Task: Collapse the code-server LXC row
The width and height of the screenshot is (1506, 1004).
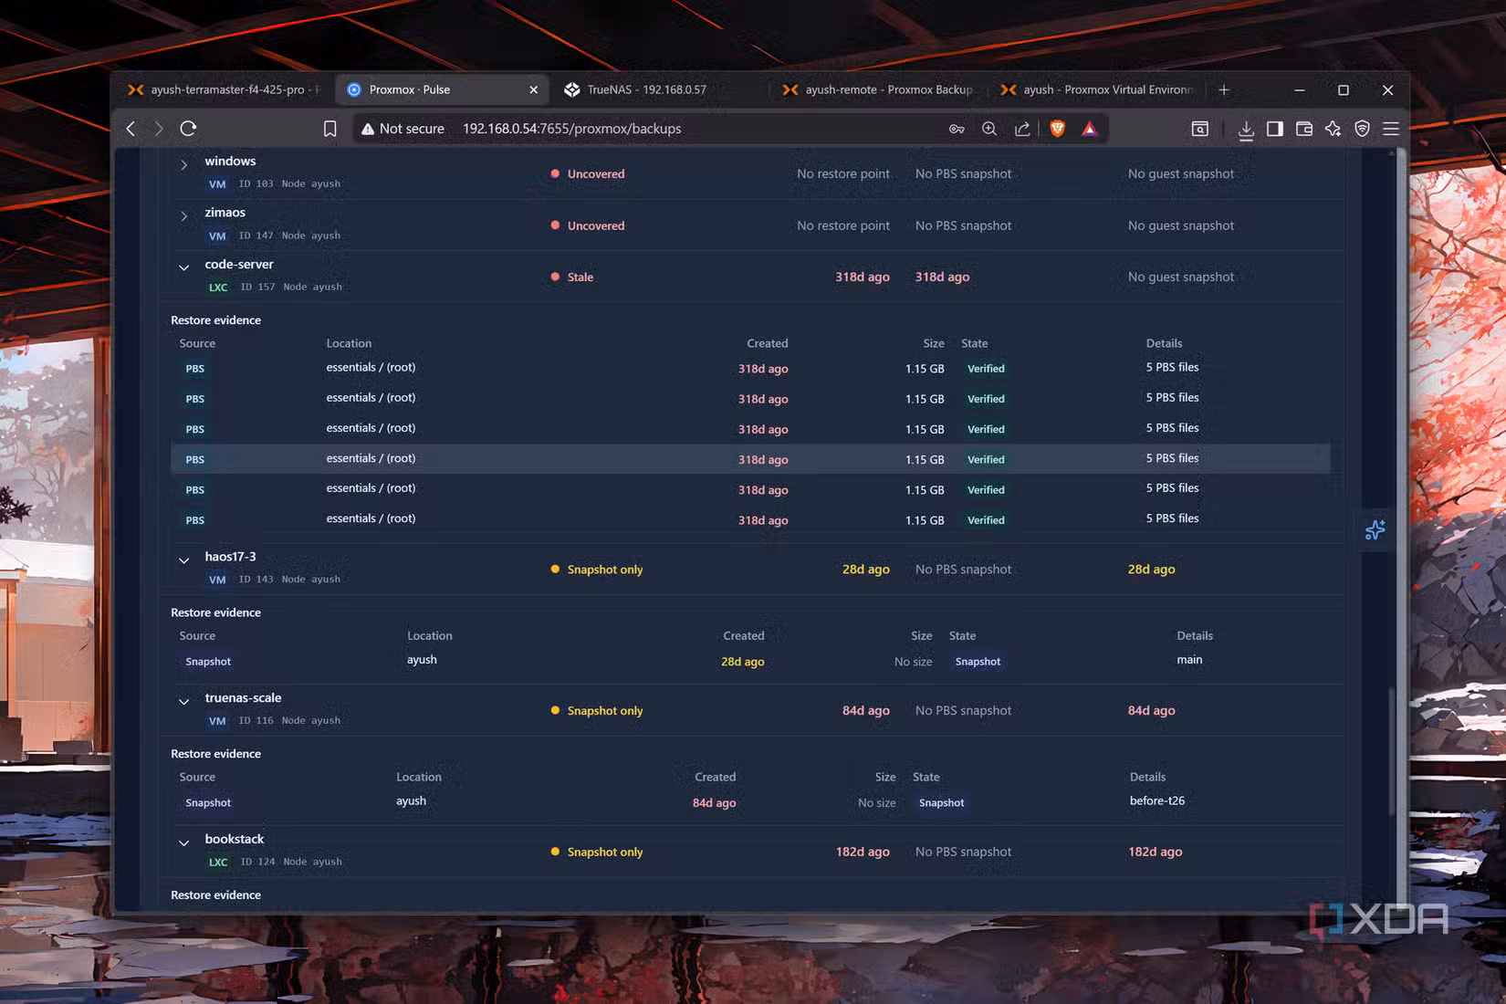Action: (184, 268)
